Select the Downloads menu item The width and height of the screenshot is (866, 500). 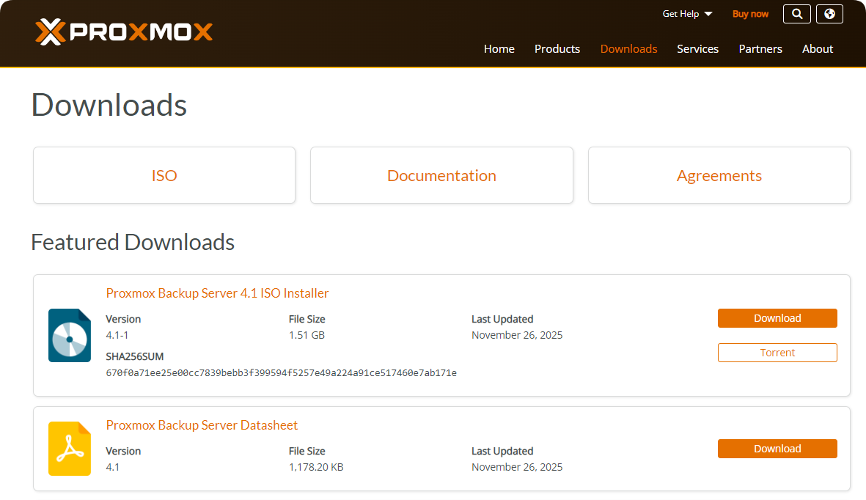pyautogui.click(x=628, y=49)
